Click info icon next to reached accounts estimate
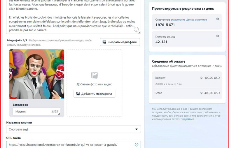The image size is (229, 148). pos(217,19)
